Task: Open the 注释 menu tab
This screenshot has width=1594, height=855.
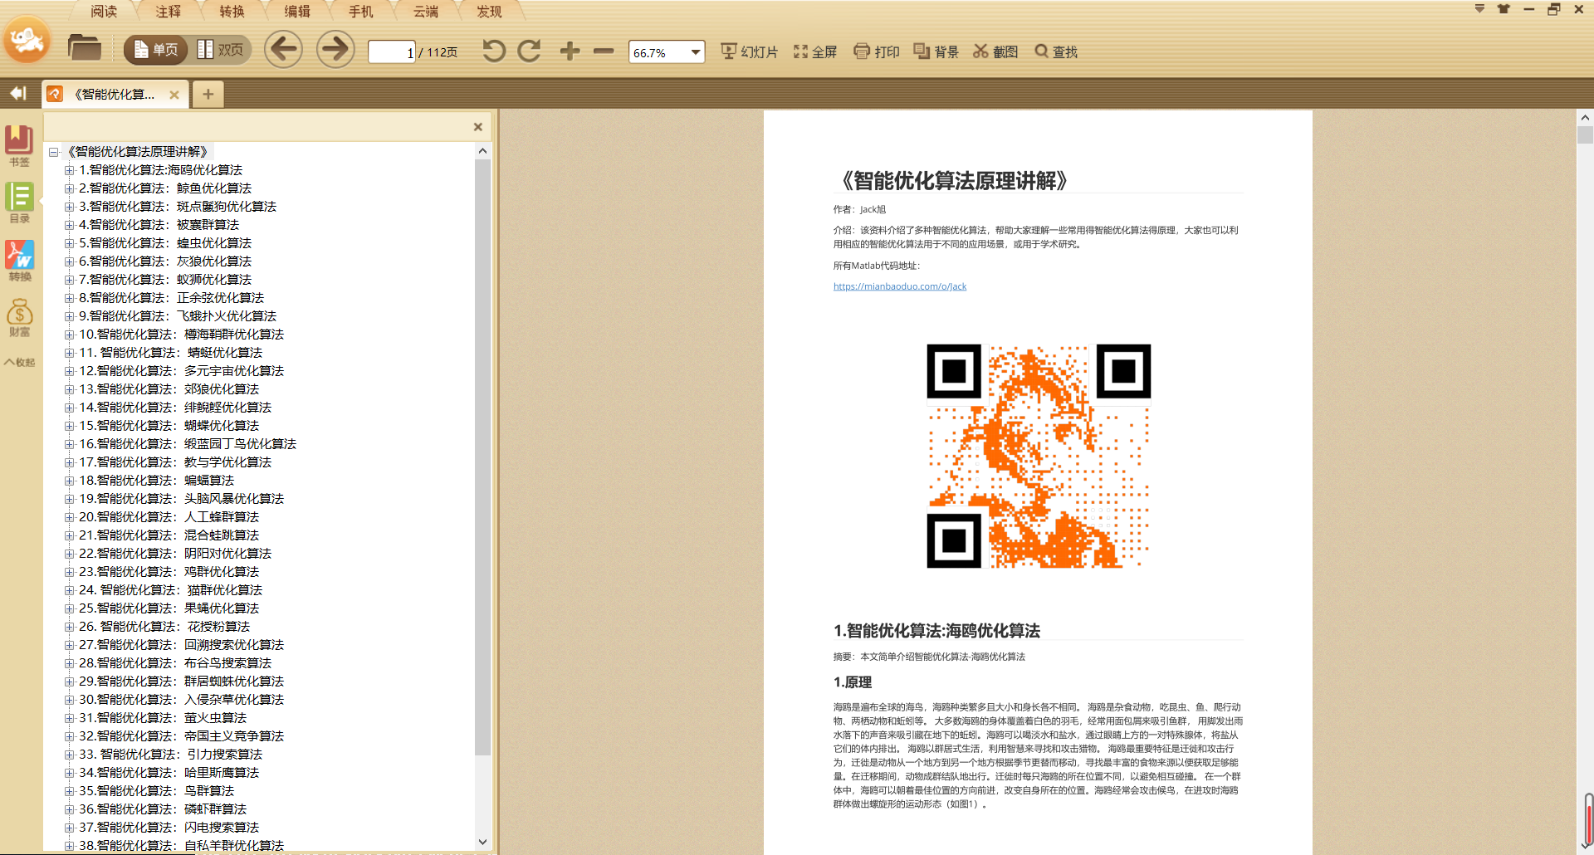Action: tap(168, 12)
